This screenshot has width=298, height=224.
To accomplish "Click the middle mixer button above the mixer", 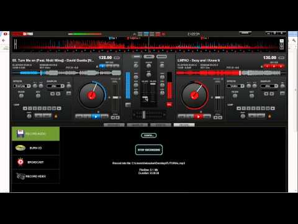I will (149, 57).
